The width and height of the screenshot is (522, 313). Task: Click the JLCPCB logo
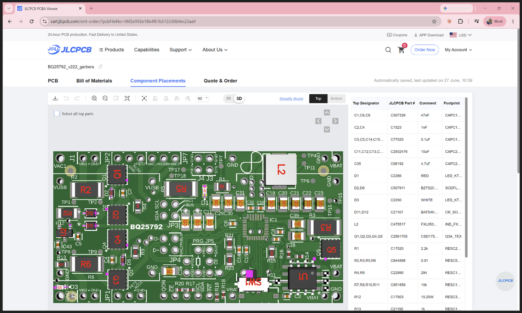(x=70, y=50)
